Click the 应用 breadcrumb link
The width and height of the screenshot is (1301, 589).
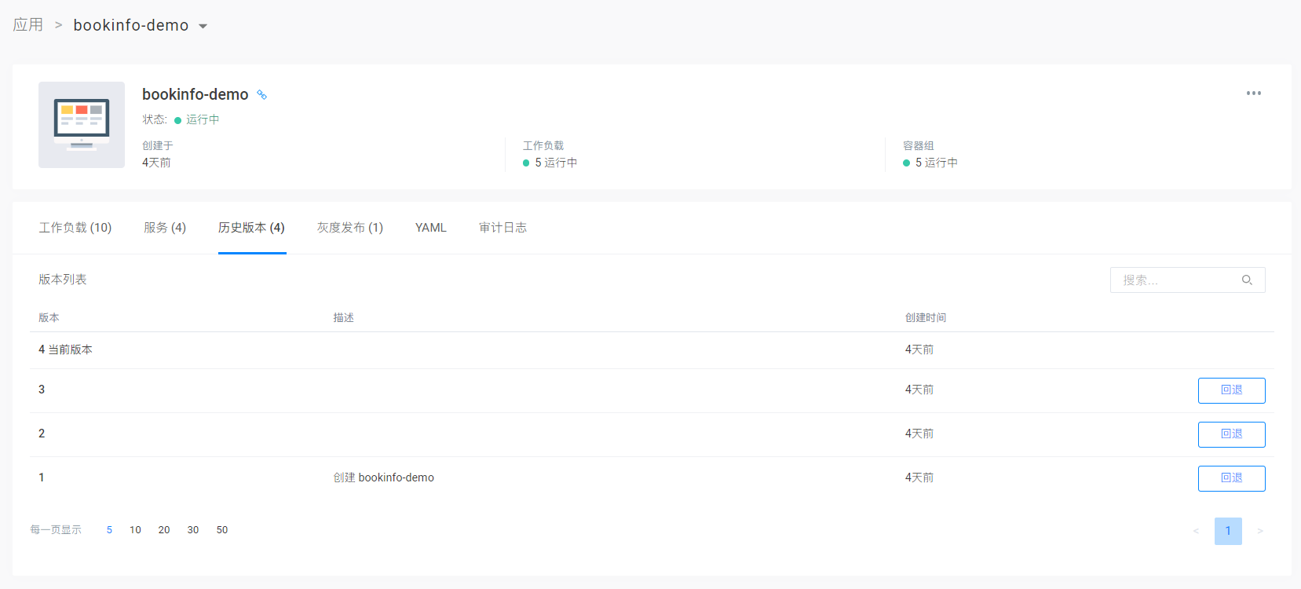[x=28, y=25]
